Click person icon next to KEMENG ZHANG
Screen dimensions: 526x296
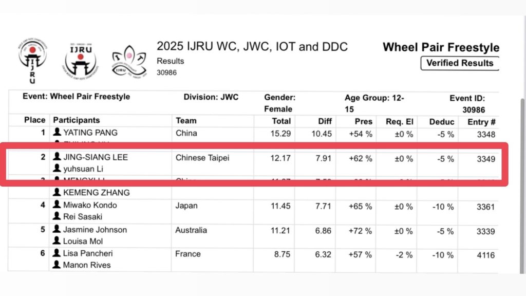click(57, 193)
